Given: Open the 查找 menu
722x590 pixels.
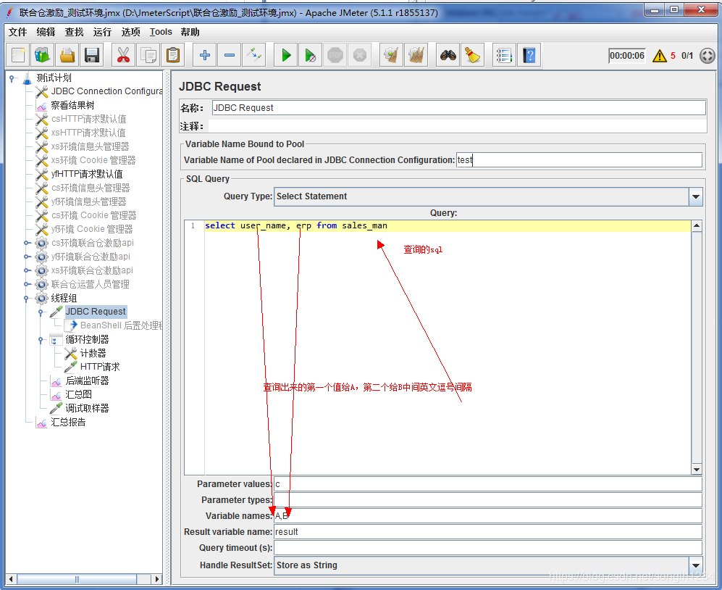Looking at the screenshot, I should pyautogui.click(x=74, y=32).
